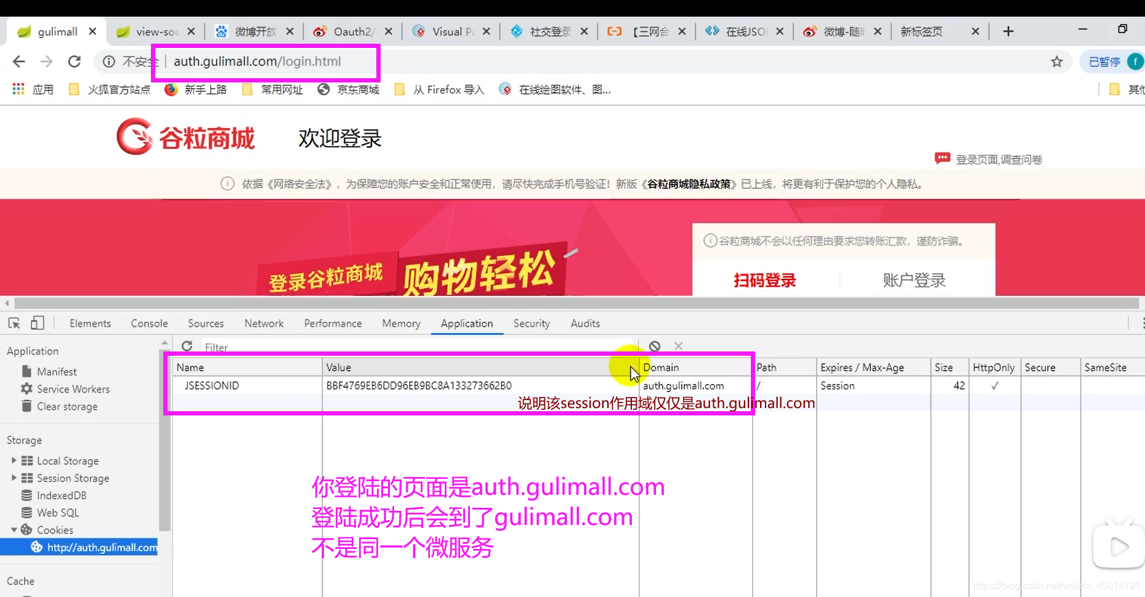Viewport: 1145px width, 597px height.
Task: Switch to the 微博开放 tab
Action: point(255,31)
